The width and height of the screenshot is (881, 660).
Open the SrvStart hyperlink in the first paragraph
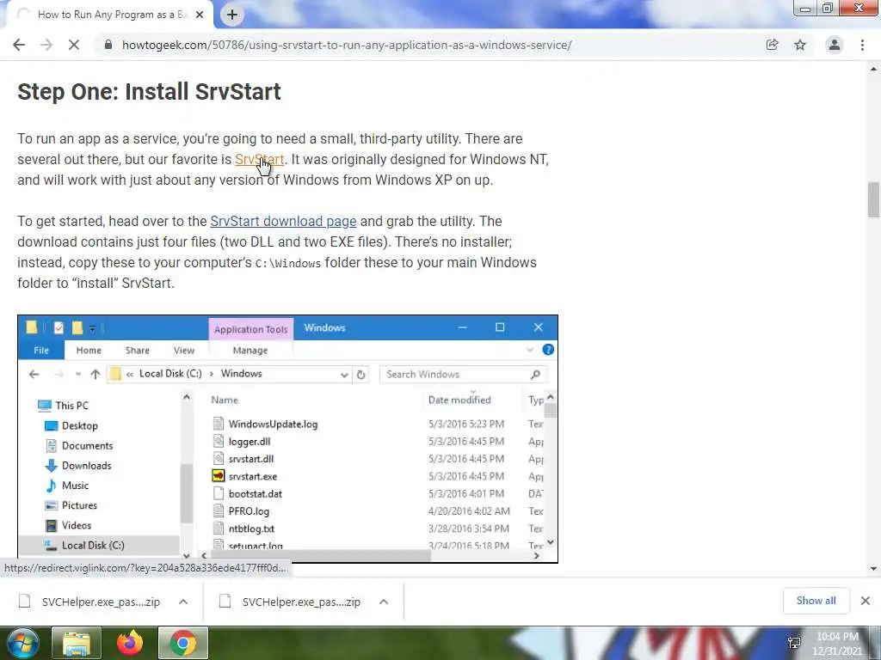(259, 159)
